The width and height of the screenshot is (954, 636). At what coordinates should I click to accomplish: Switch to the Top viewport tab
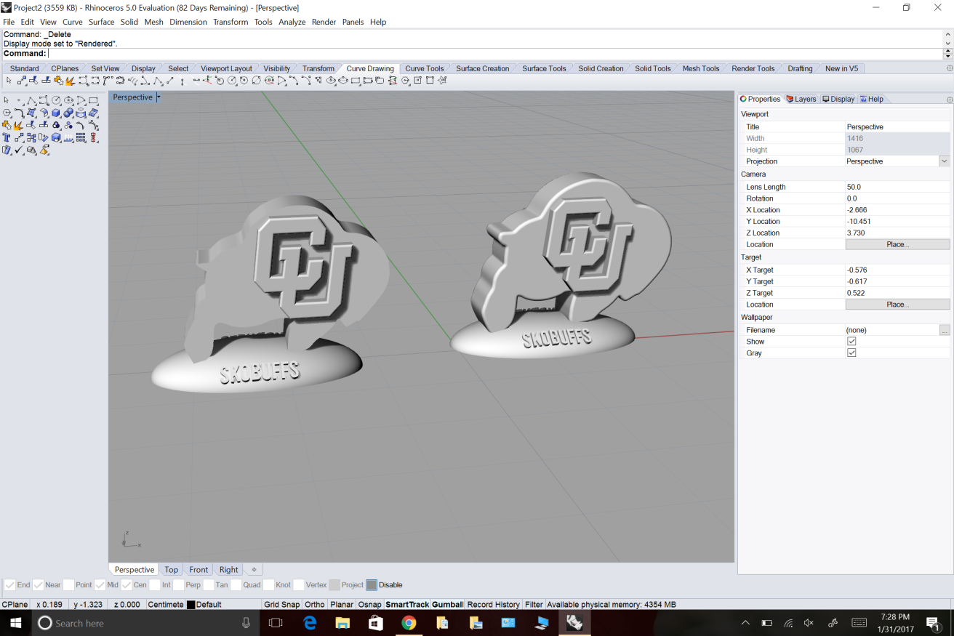(171, 570)
